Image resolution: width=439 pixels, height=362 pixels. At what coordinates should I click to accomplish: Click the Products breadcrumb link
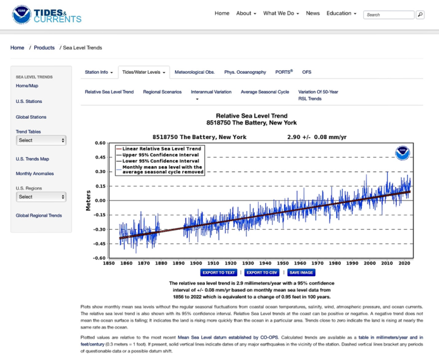pos(44,48)
